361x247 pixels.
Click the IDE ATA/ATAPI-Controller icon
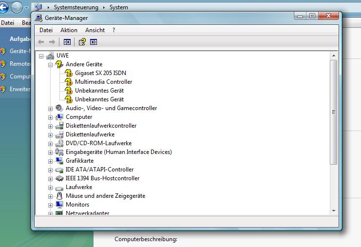click(x=59, y=170)
